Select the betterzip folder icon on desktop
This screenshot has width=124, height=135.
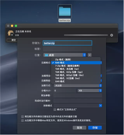pos(65,11)
